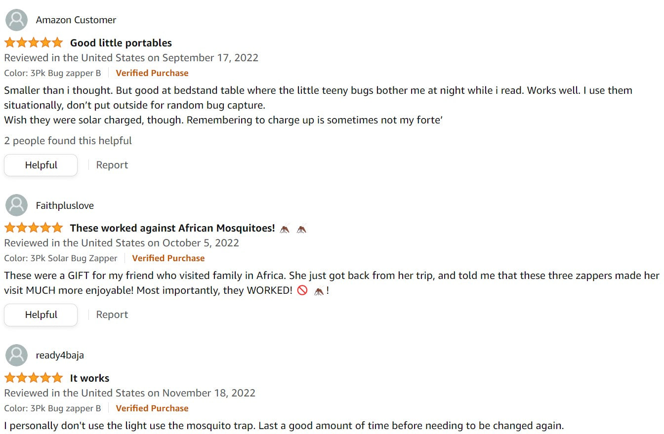Open the "It works" review title
664x434 pixels.
[x=89, y=378]
